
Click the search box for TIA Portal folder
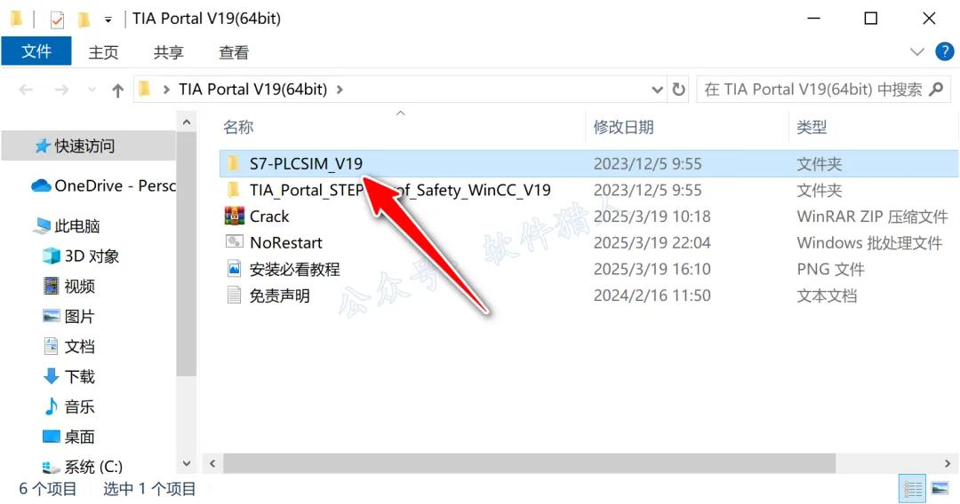(x=823, y=90)
